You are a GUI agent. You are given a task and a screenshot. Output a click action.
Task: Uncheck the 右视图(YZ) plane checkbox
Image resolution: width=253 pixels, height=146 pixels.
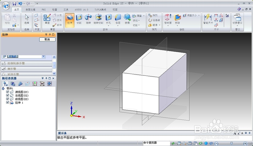(8, 95)
